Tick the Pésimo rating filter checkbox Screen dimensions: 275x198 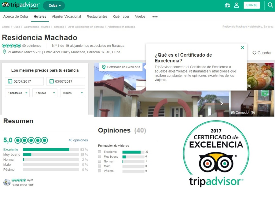point(100,171)
